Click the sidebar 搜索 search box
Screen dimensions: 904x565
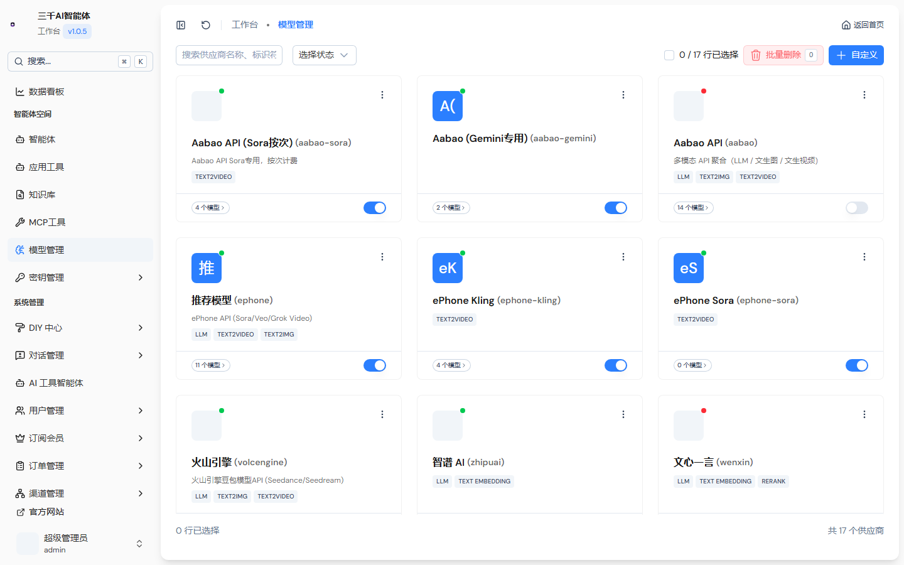click(80, 62)
